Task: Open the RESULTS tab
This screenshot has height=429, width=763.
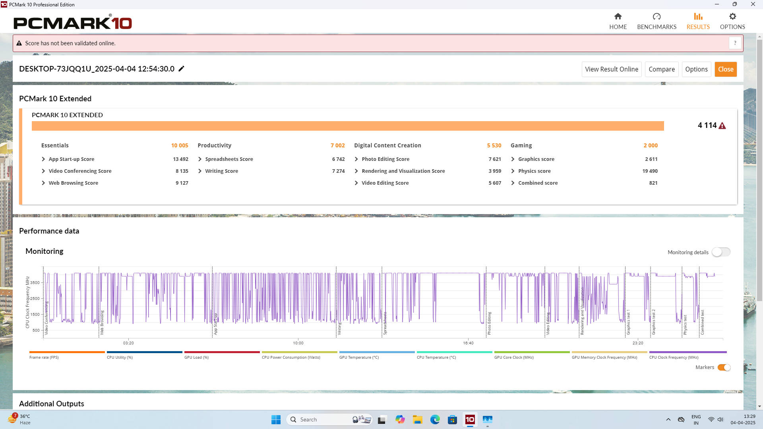Action: click(698, 21)
